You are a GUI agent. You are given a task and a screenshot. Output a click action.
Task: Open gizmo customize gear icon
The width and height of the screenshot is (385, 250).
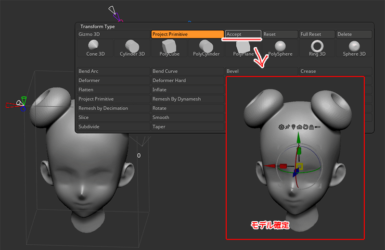tap(282, 127)
